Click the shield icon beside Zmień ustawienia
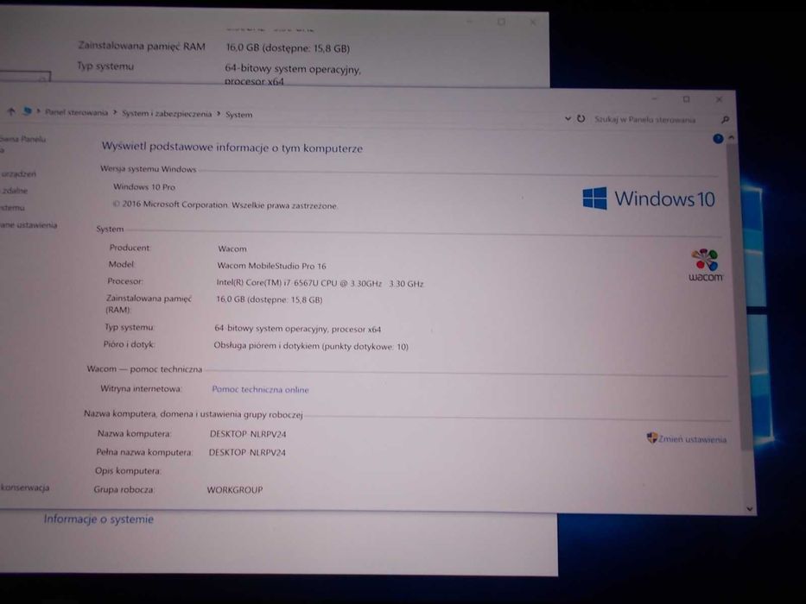 click(x=651, y=437)
